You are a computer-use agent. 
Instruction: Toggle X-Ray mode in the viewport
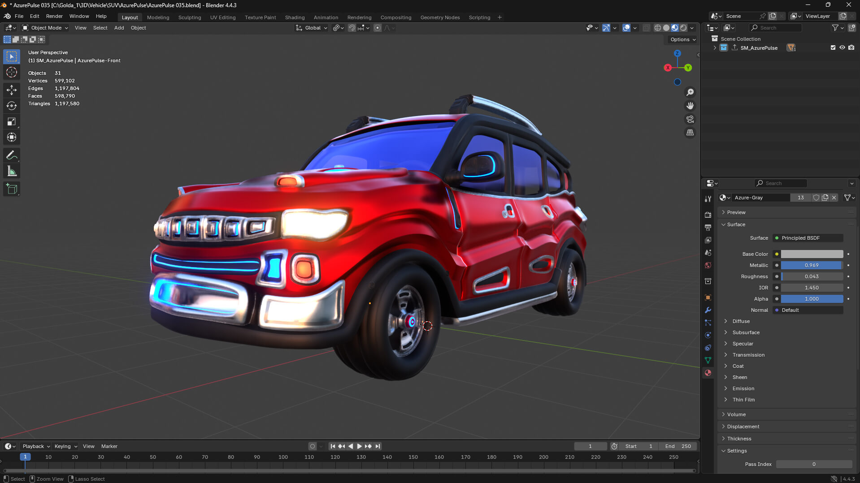tap(646, 28)
